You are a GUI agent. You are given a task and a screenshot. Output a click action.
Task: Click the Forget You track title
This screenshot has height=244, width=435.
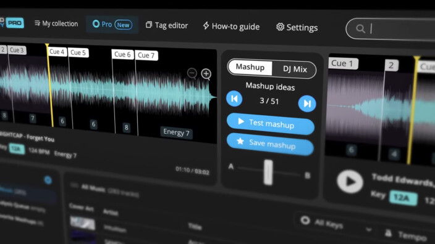click(41, 138)
